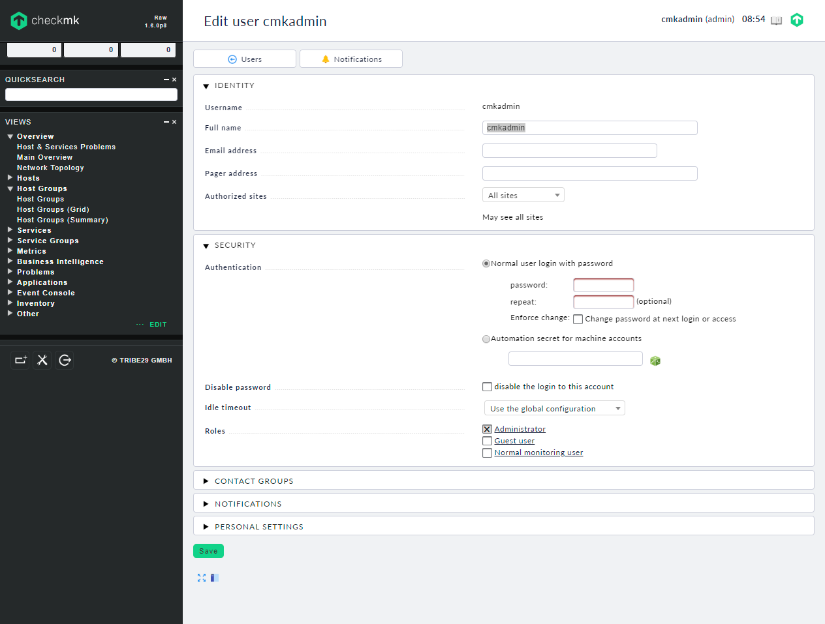Viewport: 825px width, 624px height.
Task: Expand the Hosts tree item
Action: (10, 177)
